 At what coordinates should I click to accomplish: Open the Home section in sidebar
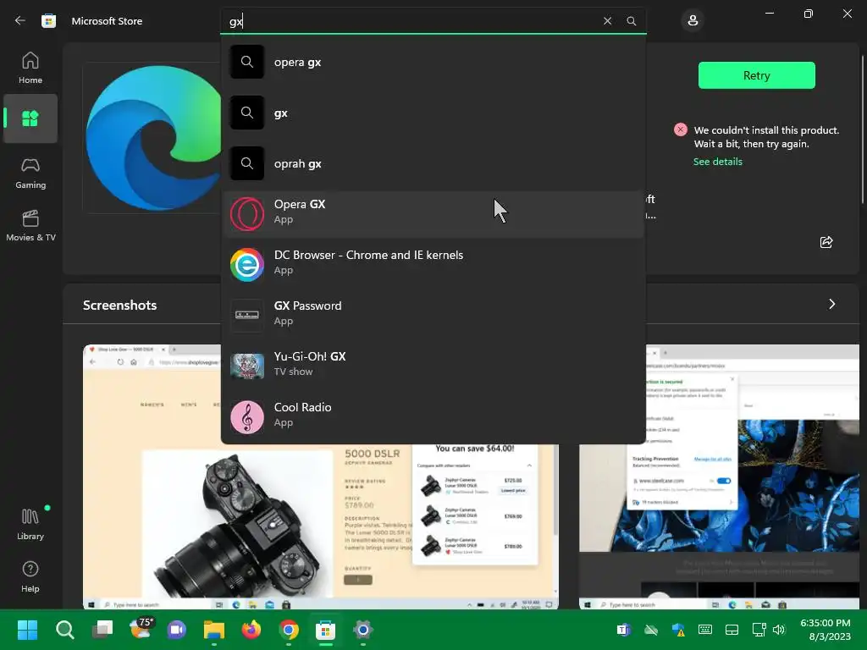pyautogui.click(x=30, y=68)
